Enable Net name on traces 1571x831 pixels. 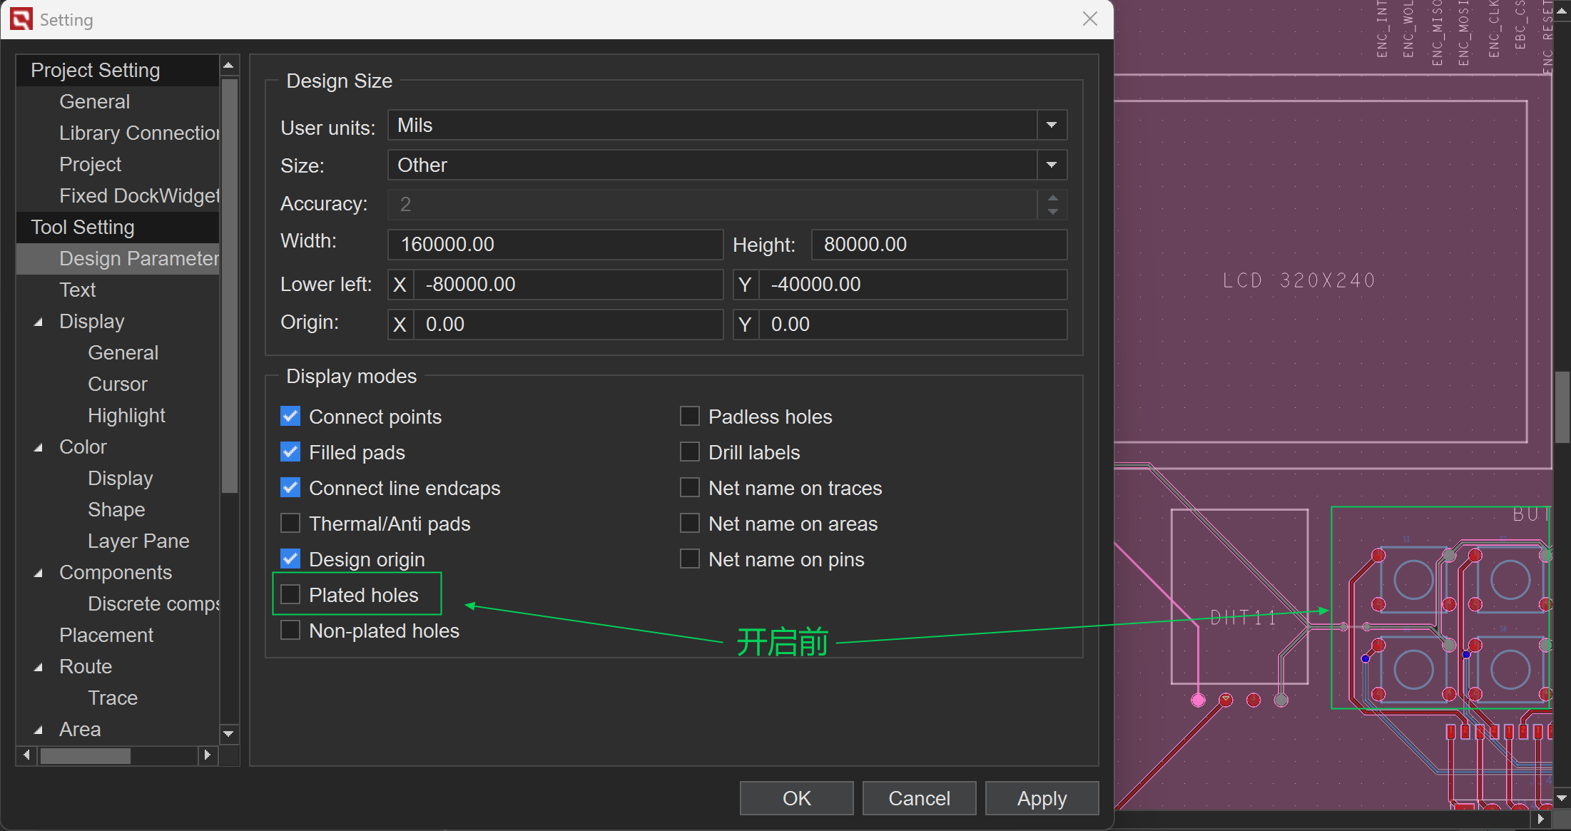tap(689, 487)
